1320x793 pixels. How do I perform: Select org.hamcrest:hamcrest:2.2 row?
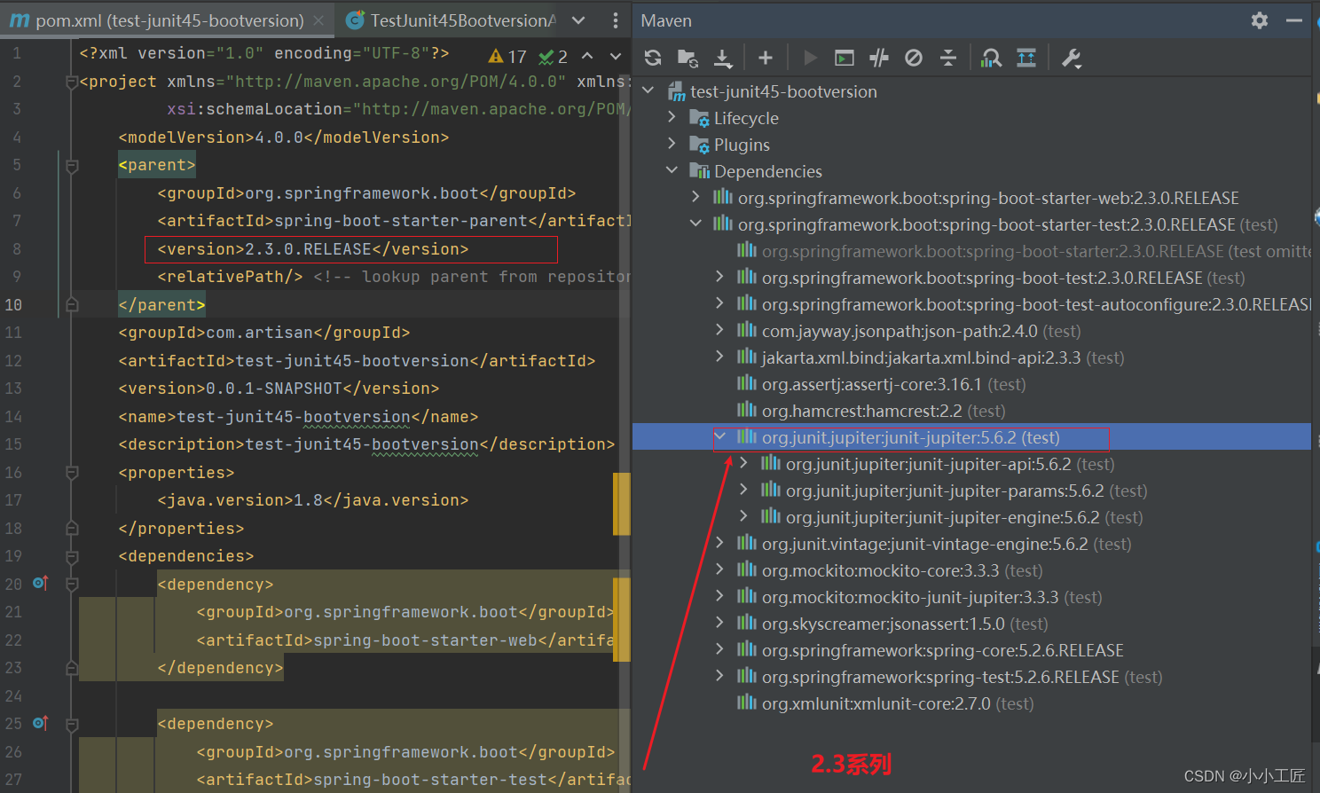971,411
